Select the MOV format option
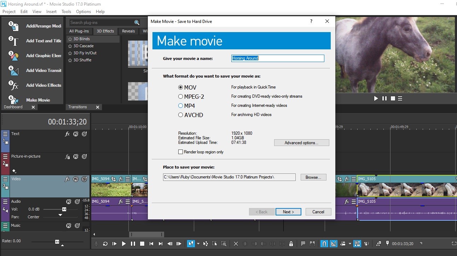This screenshot has height=256, width=457. coord(181,87)
